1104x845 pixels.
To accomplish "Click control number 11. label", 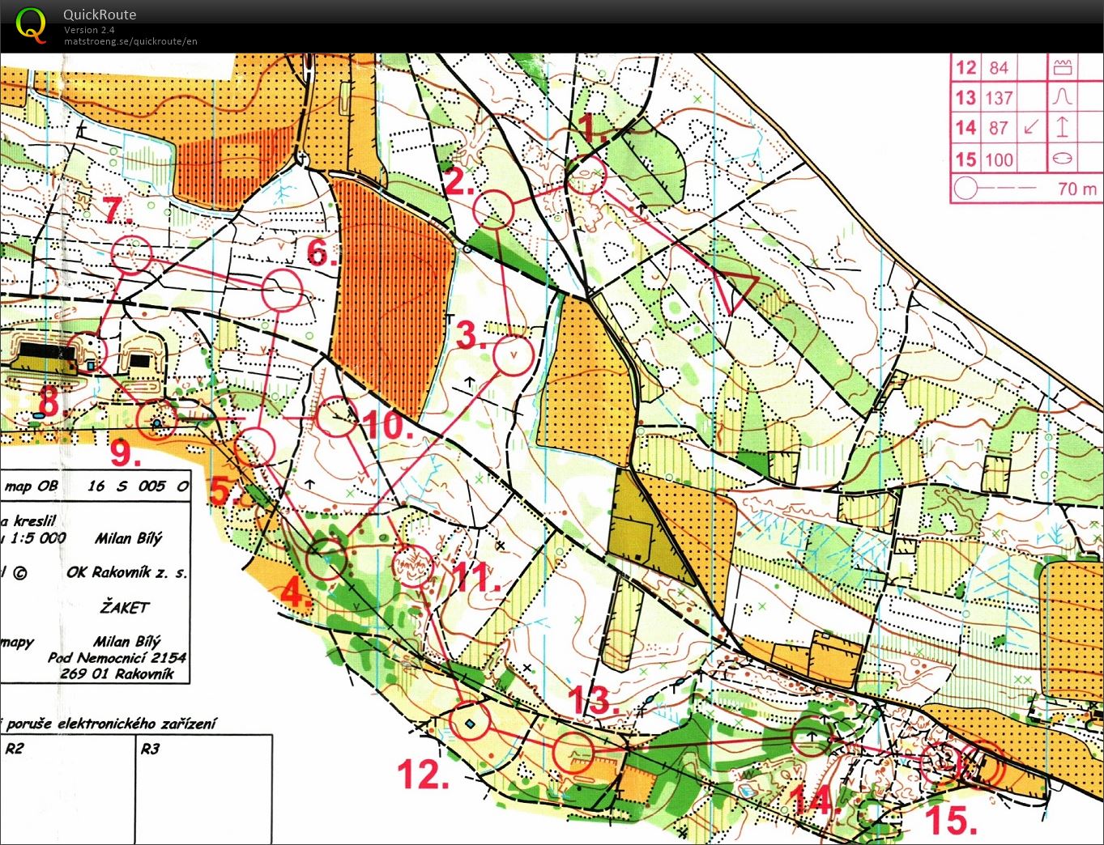I will (475, 576).
